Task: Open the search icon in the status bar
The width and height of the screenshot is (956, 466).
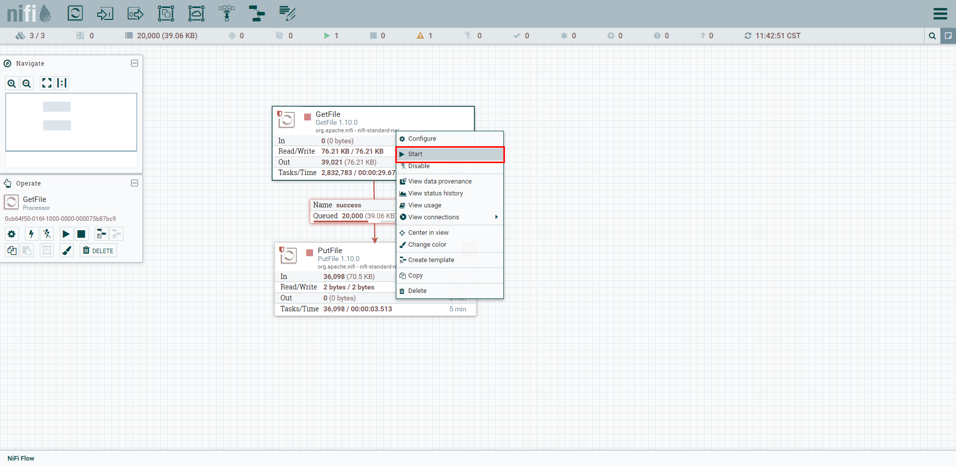Action: coord(932,36)
